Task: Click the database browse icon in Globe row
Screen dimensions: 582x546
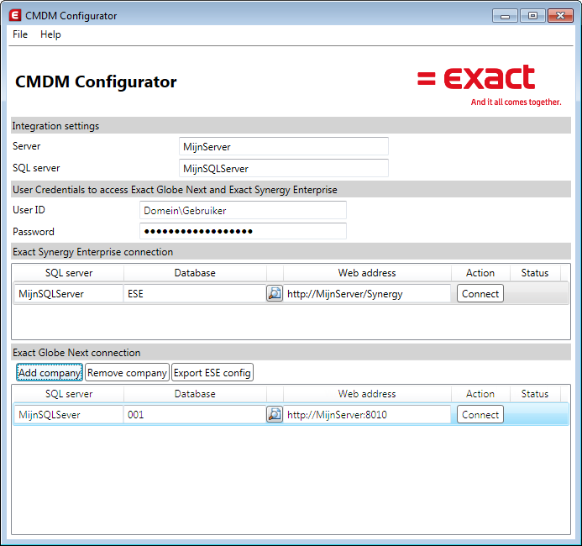Action: tap(275, 415)
